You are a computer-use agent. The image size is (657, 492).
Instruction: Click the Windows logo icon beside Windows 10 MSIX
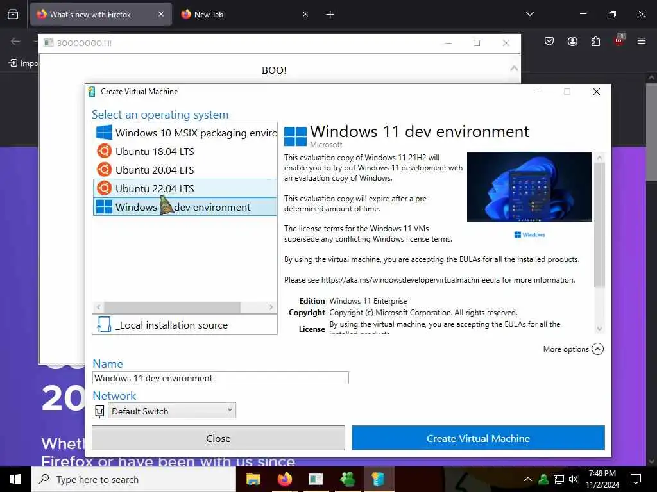(104, 133)
